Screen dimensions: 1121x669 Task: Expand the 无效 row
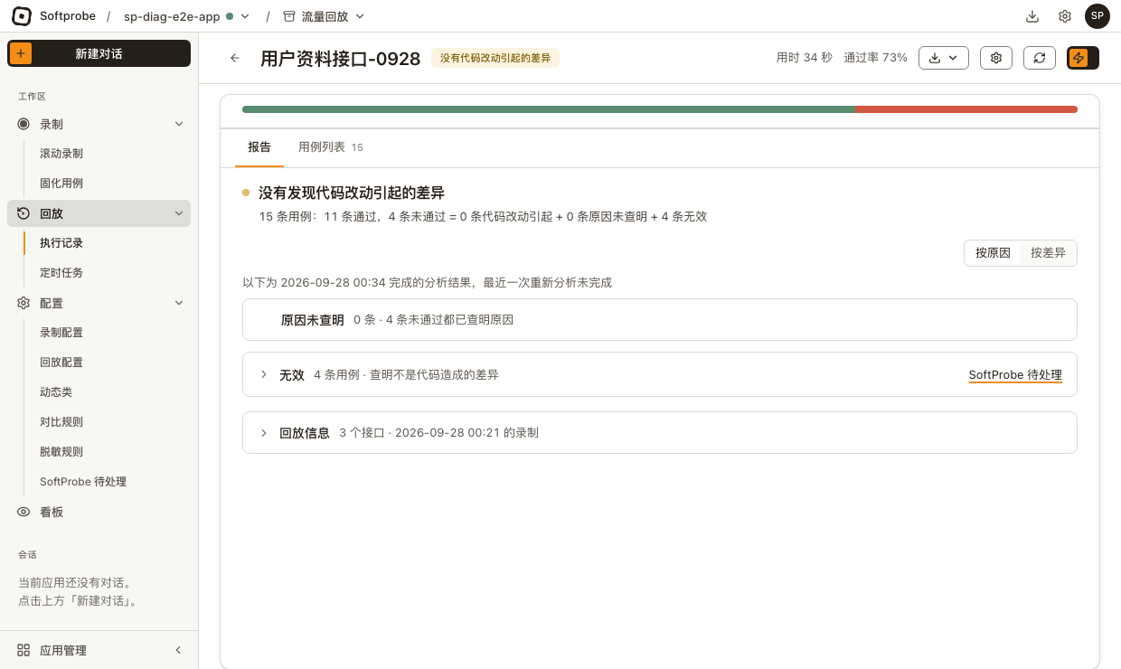[264, 374]
